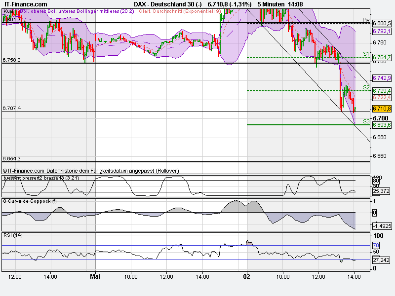Click the middle Bollinger value 6.742,9
This screenshot has width=395, height=296.
click(382, 78)
